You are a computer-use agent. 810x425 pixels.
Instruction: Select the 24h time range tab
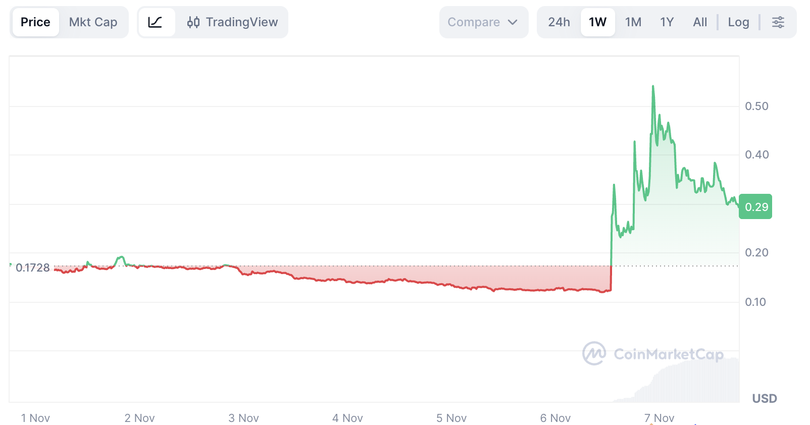(559, 22)
